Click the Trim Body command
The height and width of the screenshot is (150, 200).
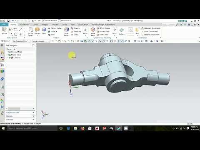tap(76, 32)
